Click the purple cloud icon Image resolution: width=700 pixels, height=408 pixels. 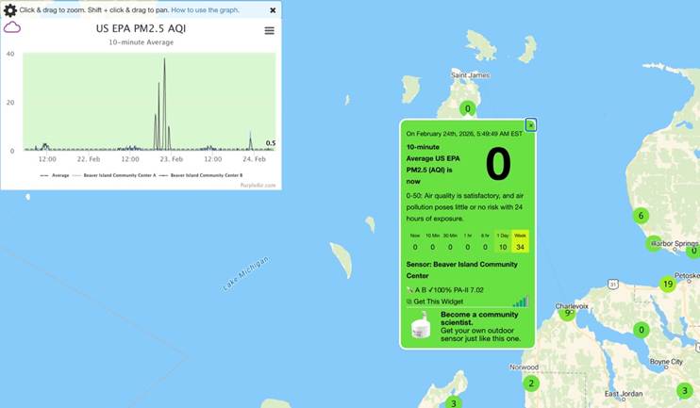pyautogui.click(x=12, y=28)
